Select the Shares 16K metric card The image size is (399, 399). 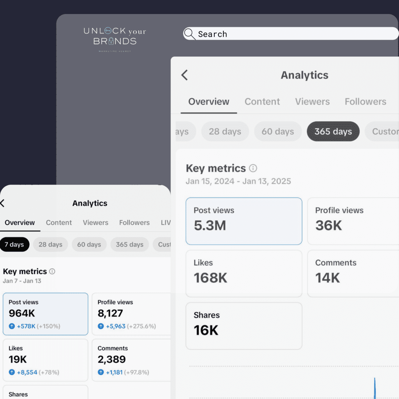pos(244,326)
